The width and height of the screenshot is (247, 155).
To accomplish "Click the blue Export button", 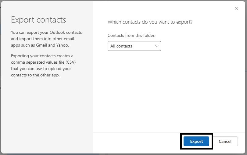I will coord(196,141).
